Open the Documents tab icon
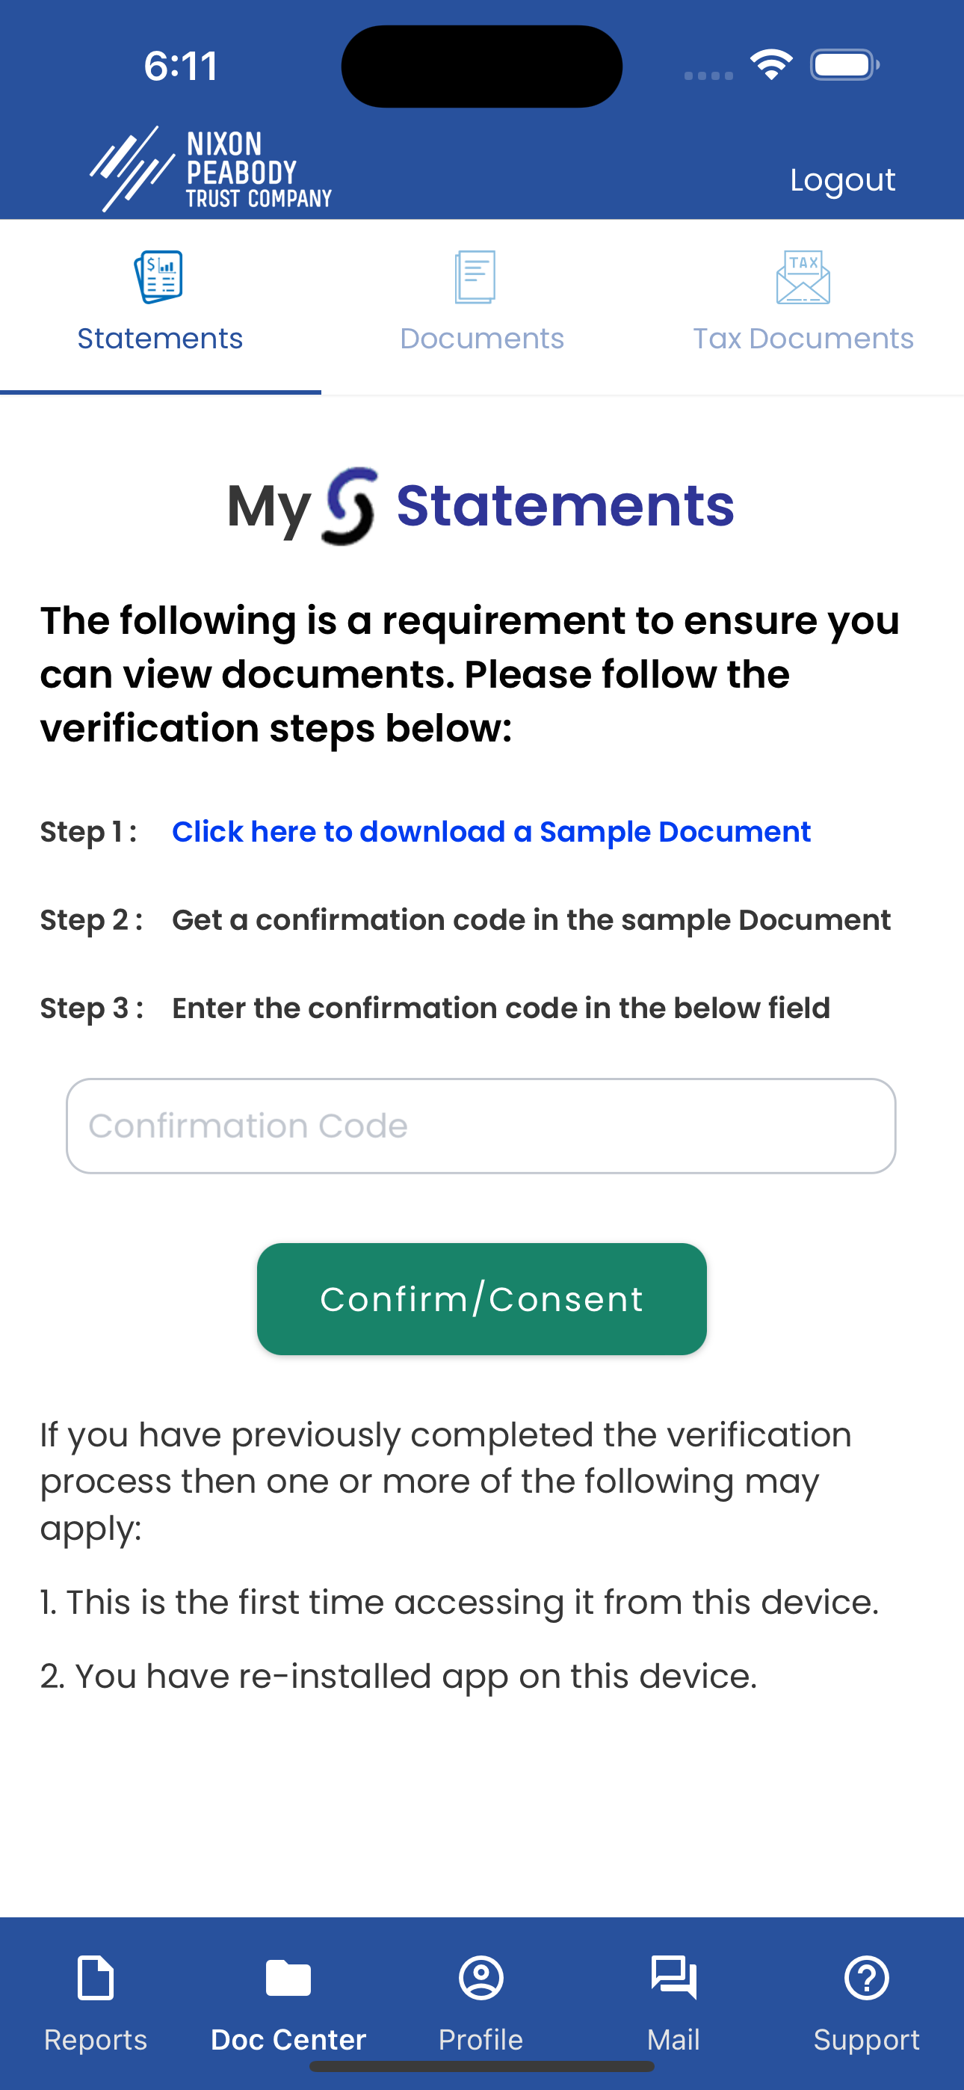This screenshot has height=2090, width=964. 475,277
